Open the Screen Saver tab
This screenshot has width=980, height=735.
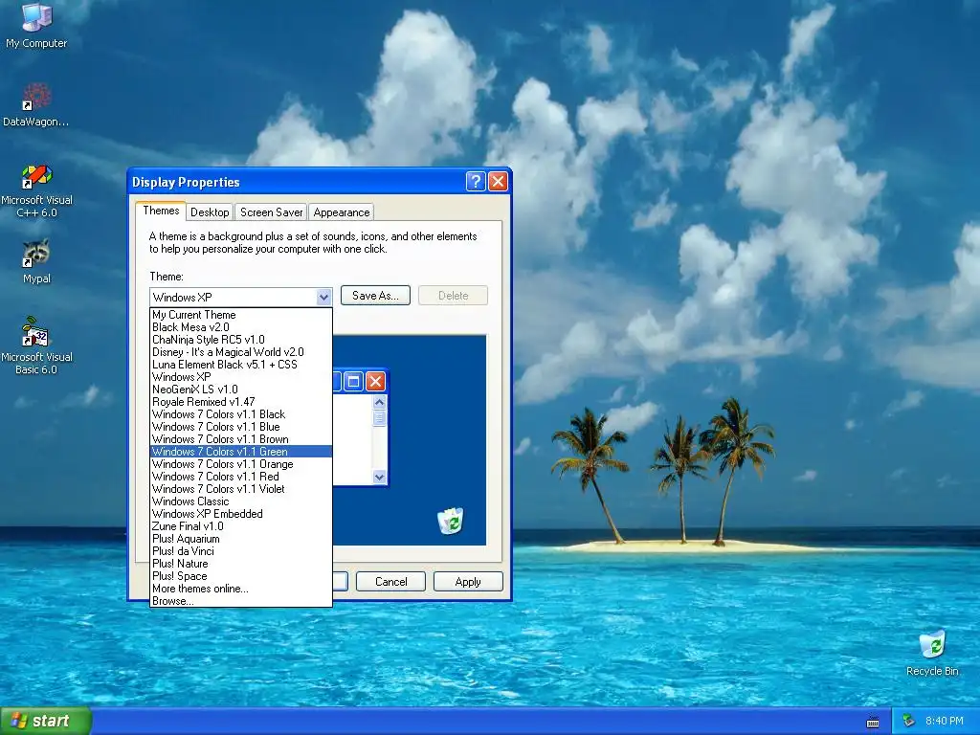[x=271, y=212]
